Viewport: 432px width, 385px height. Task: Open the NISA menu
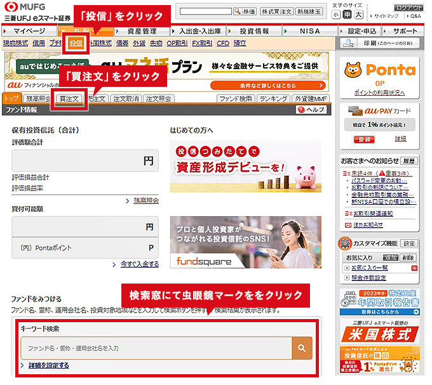pos(310,31)
